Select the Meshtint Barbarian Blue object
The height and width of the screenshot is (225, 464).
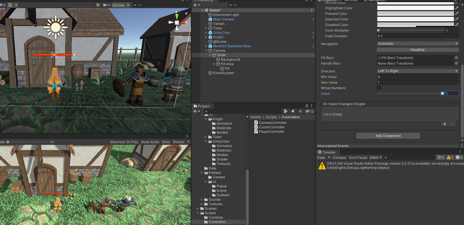pyautogui.click(x=232, y=46)
